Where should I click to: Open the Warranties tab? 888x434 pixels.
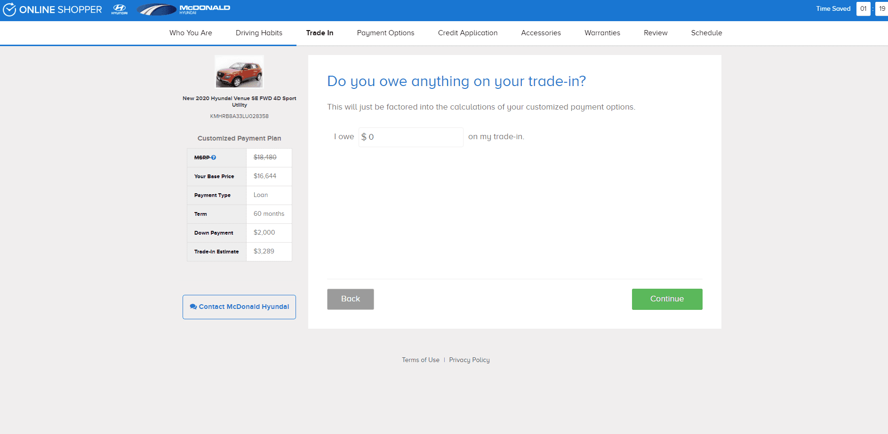point(602,33)
